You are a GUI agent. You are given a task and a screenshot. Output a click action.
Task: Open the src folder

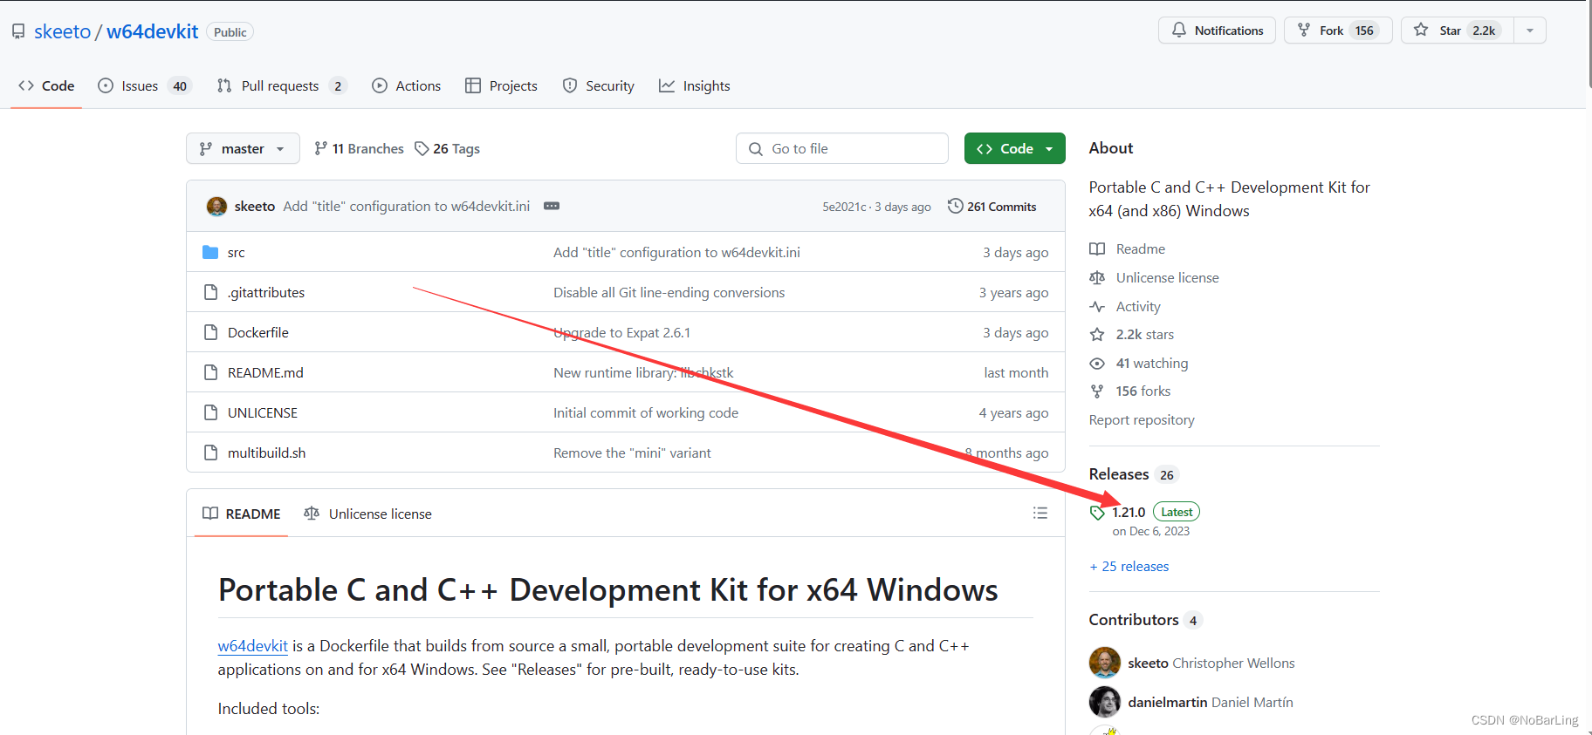point(236,252)
